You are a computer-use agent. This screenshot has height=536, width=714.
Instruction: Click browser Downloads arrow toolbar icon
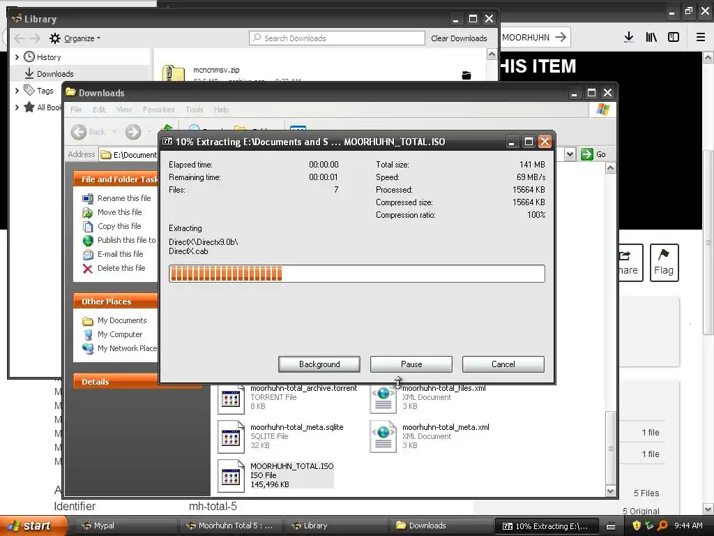pos(628,38)
